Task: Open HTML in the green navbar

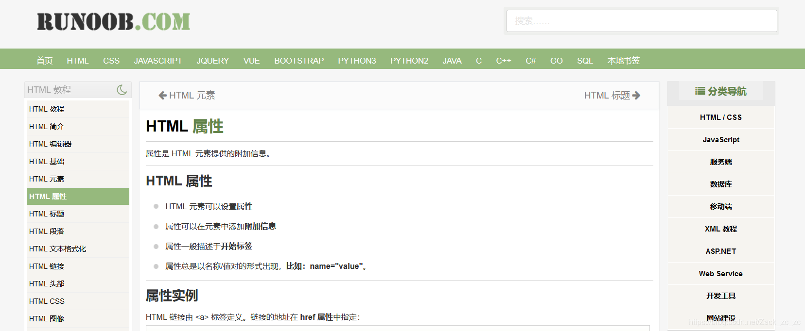Action: [x=78, y=61]
